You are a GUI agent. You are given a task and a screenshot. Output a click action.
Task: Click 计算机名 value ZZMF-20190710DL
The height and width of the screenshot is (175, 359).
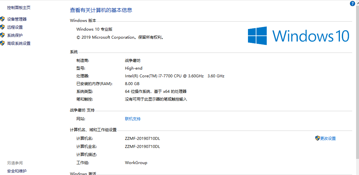[142, 138]
